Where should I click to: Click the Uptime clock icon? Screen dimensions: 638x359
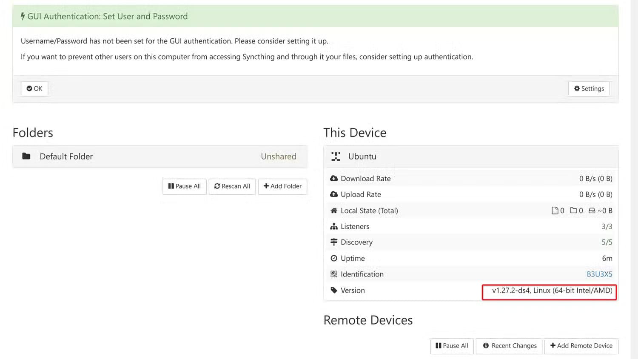click(334, 258)
